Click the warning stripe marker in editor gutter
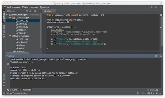Image resolution: width=165 pixels, height=98 pixels. coord(161,27)
